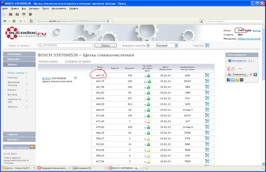
Task: Expand the Клиентам sidebar section
Action: [x=19, y=59]
